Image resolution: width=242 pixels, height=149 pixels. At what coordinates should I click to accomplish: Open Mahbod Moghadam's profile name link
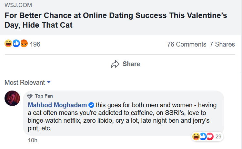tap(57, 105)
